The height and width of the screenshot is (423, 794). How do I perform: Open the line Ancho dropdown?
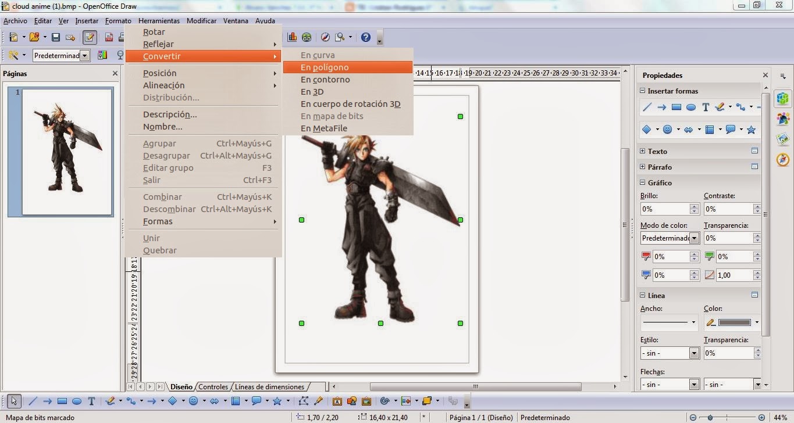(x=670, y=322)
